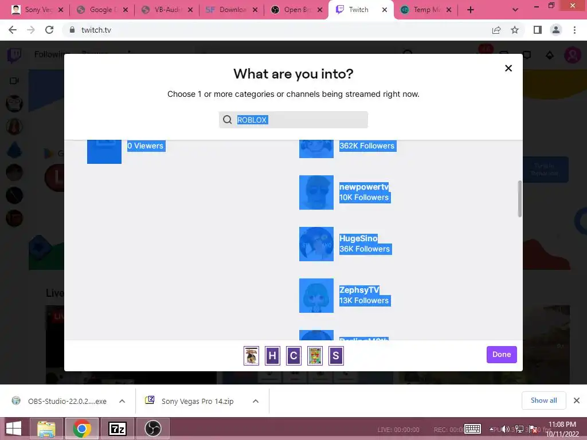Click the first selected category thumbnail at bottom
Image resolution: width=587 pixels, height=440 pixels.
(251, 355)
